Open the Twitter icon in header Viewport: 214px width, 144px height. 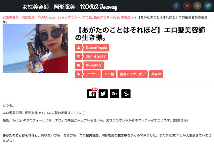coord(208,6)
